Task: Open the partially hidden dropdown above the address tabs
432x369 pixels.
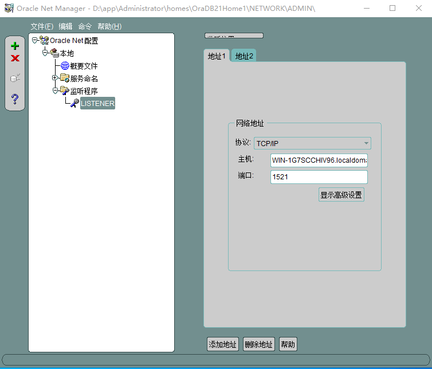Action: pyautogui.click(x=234, y=36)
